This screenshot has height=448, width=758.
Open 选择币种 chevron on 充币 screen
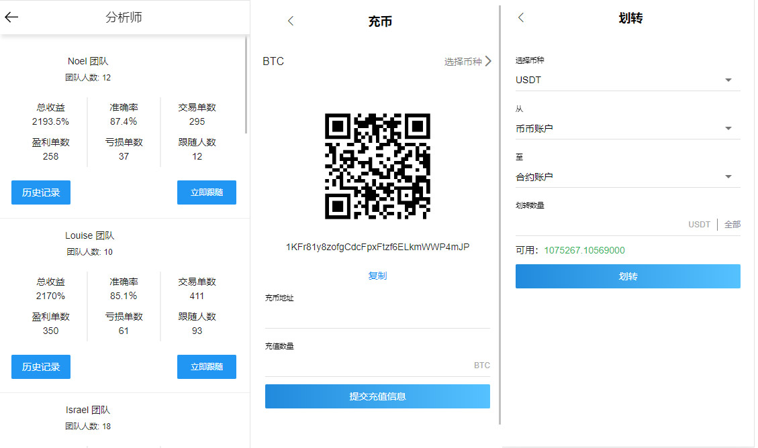pyautogui.click(x=488, y=61)
